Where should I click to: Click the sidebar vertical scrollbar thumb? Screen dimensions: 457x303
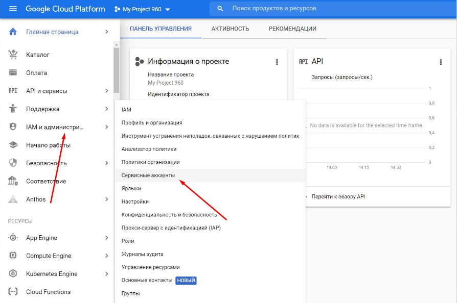point(116,70)
